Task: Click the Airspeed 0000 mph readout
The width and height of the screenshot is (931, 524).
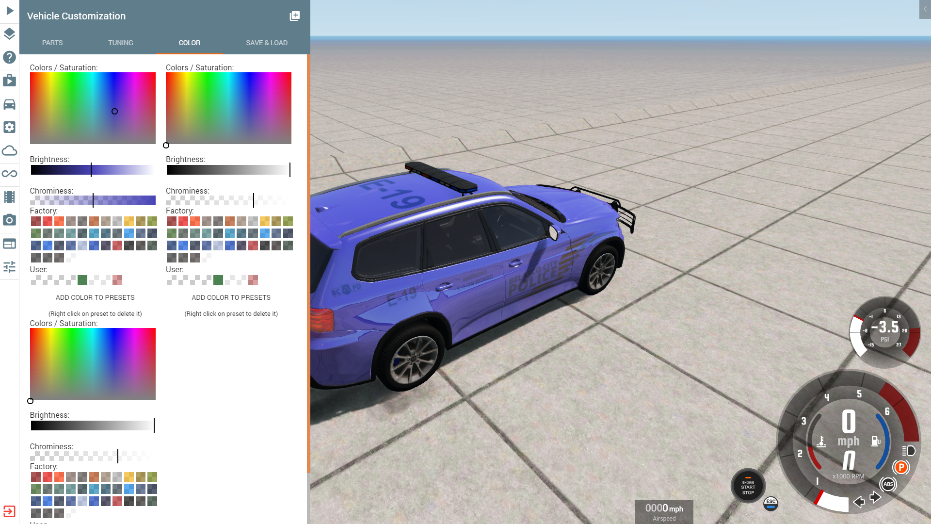Action: (664, 512)
